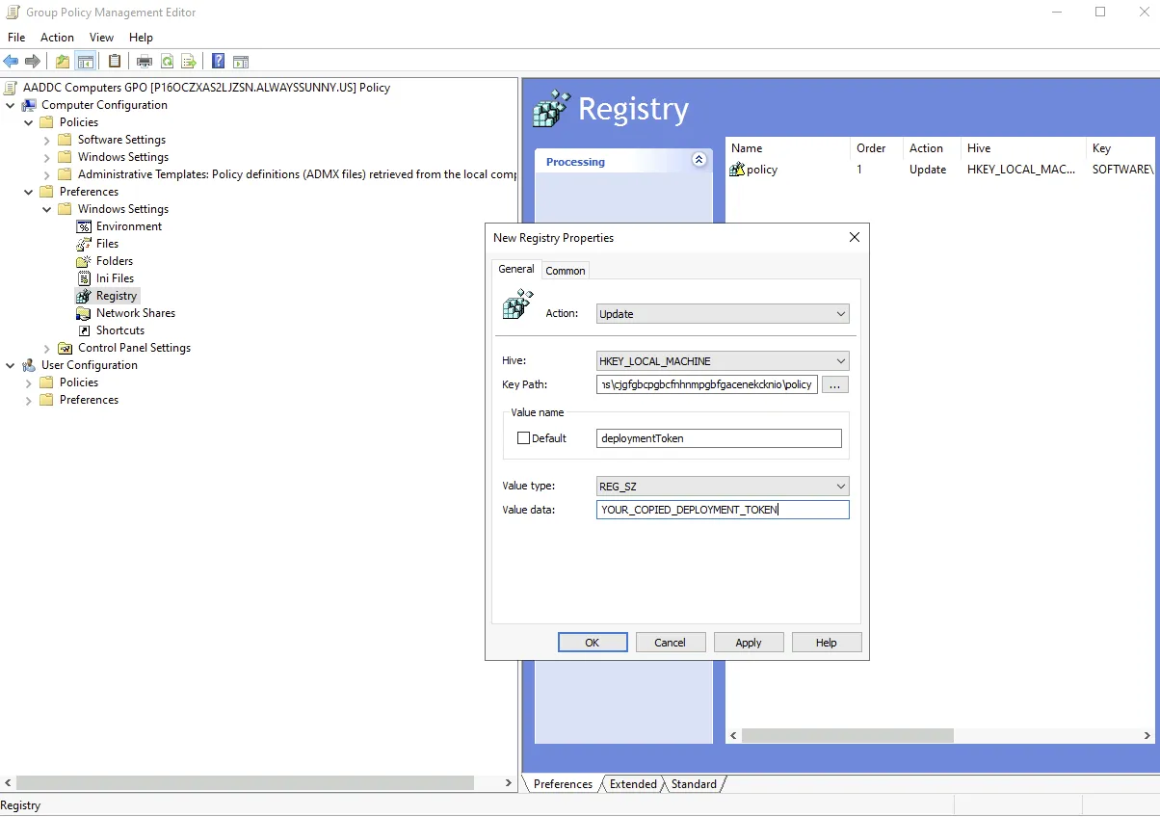Click the Help button in dialog
Image resolution: width=1160 pixels, height=817 pixels.
click(827, 643)
